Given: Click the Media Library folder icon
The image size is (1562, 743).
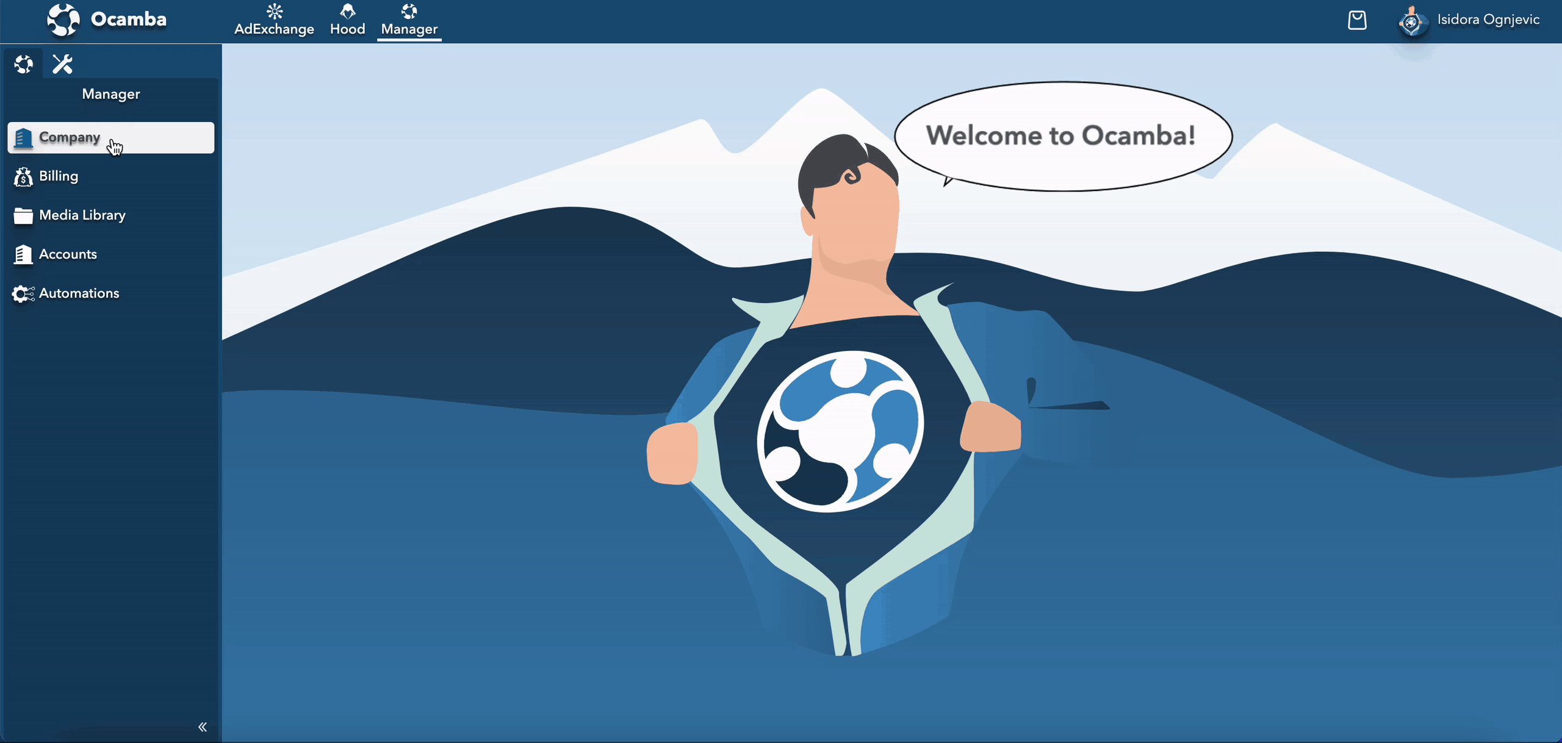Looking at the screenshot, I should click(x=23, y=216).
